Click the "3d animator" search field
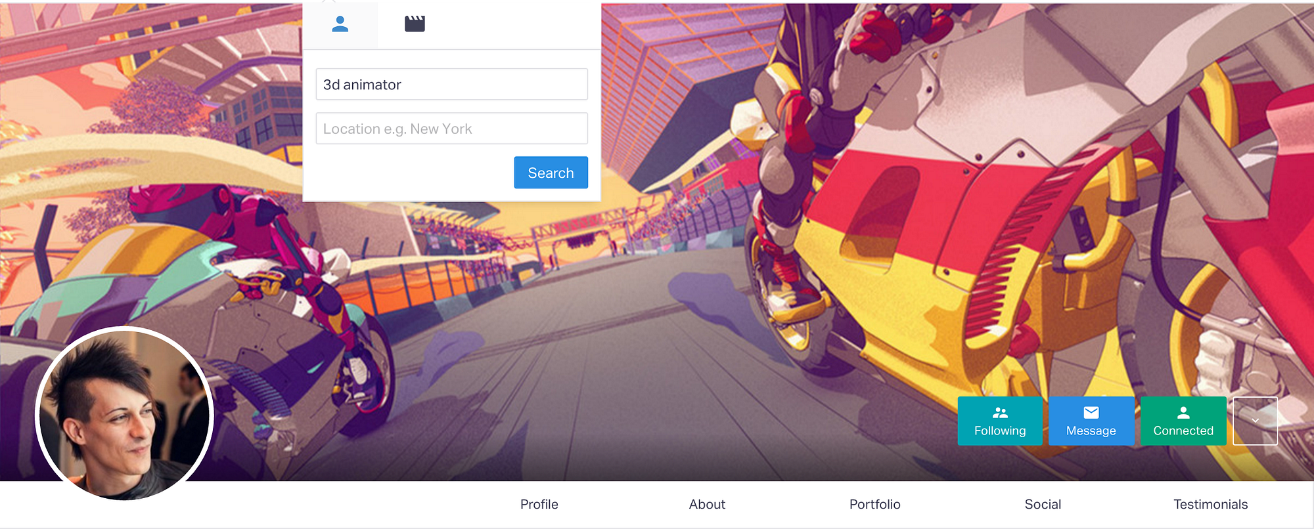 tap(451, 85)
